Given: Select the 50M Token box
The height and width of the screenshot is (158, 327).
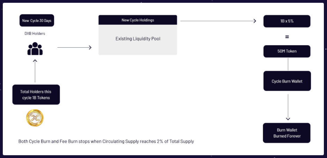Looking at the screenshot, I should tap(287, 52).
